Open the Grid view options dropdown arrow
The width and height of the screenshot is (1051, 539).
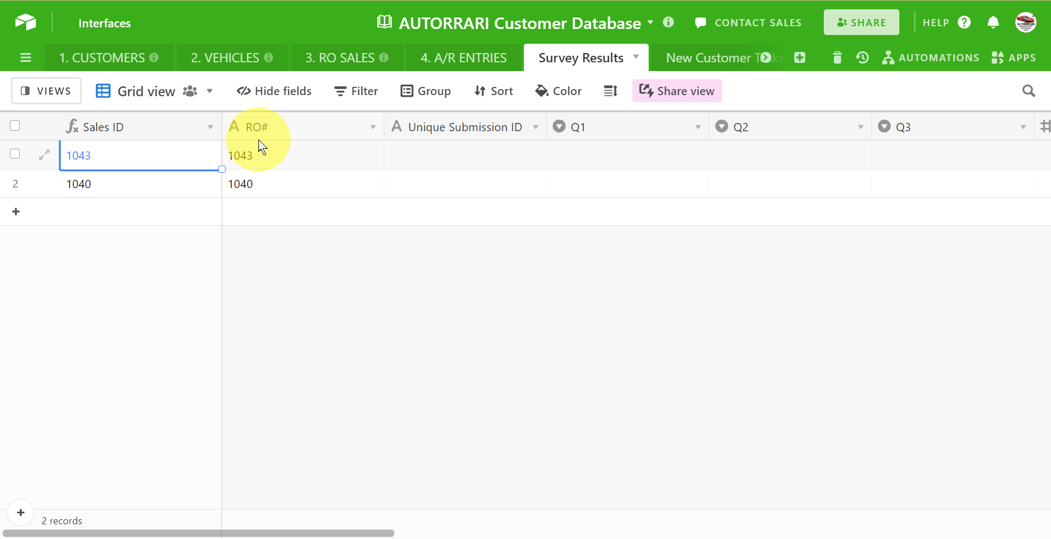(x=210, y=91)
